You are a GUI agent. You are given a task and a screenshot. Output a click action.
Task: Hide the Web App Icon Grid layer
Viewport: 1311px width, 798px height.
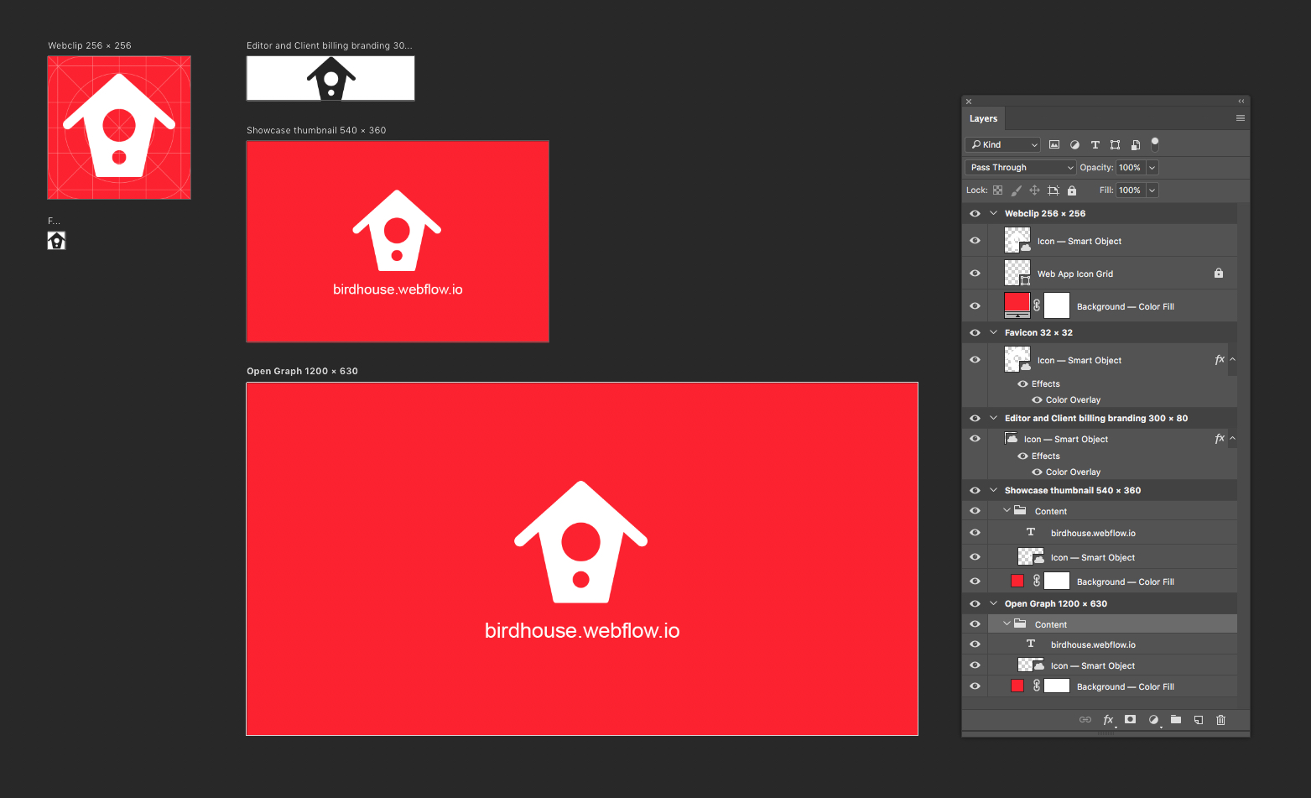click(x=975, y=274)
